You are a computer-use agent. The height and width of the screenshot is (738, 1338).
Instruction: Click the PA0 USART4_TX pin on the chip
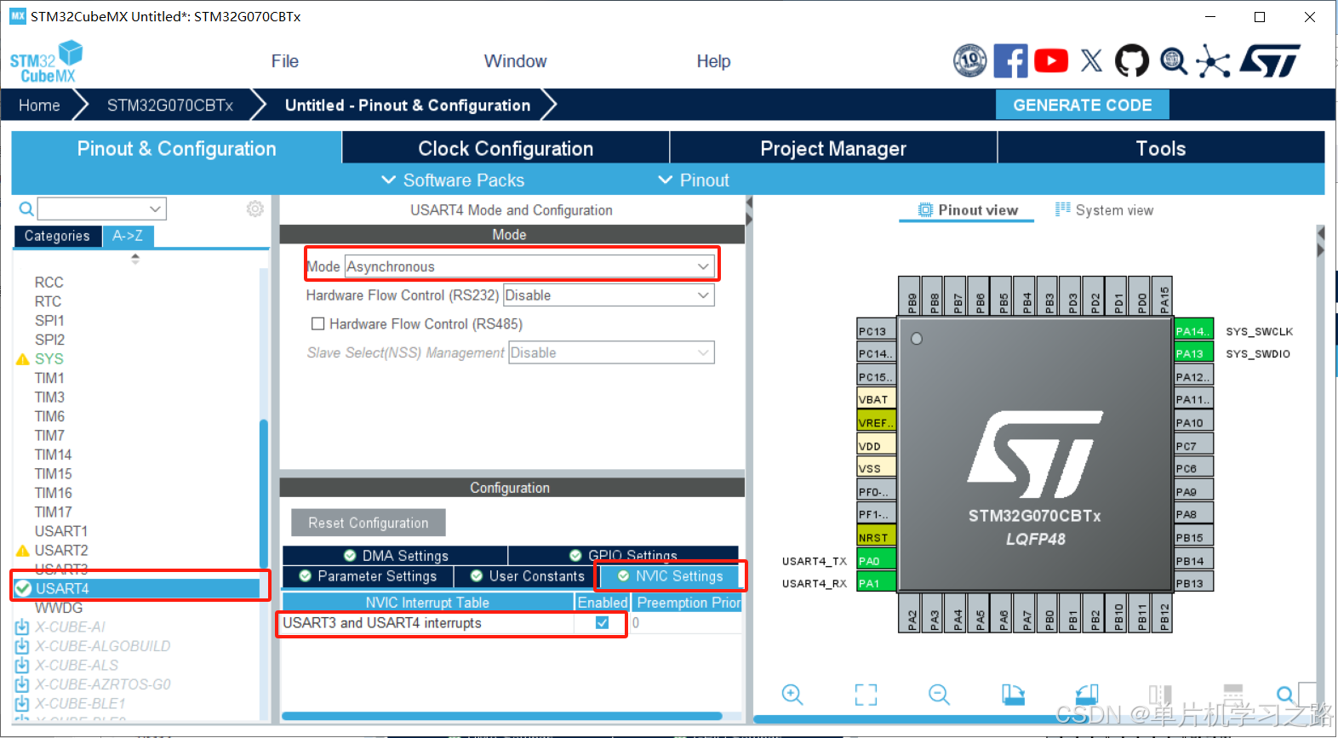(x=876, y=561)
